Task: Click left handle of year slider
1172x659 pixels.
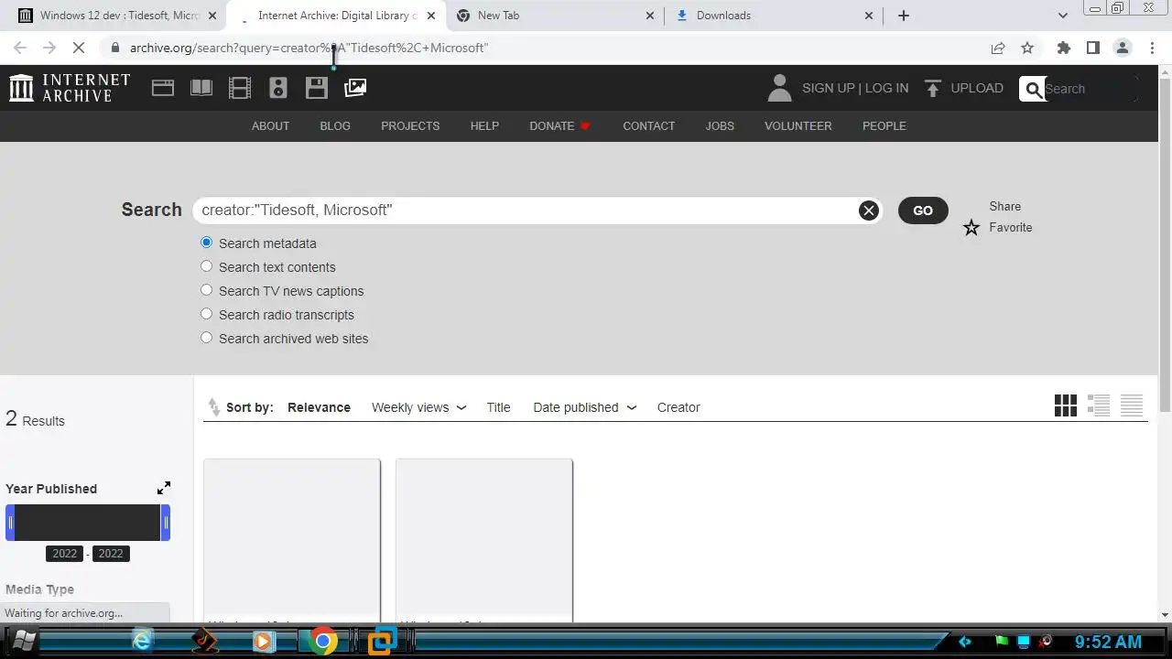Action: click(10, 523)
